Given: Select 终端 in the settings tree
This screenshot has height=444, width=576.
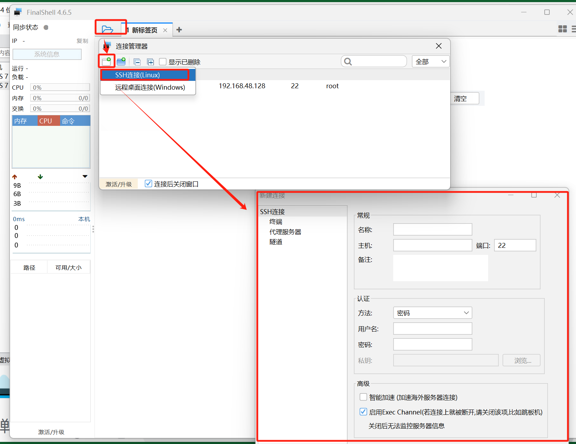Looking at the screenshot, I should [x=276, y=221].
